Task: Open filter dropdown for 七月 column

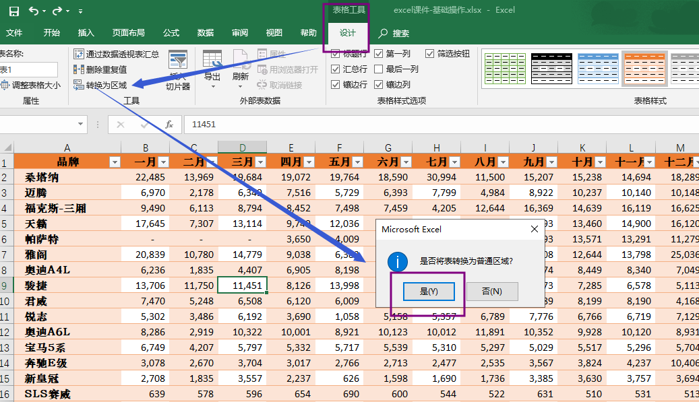Action: [x=455, y=162]
